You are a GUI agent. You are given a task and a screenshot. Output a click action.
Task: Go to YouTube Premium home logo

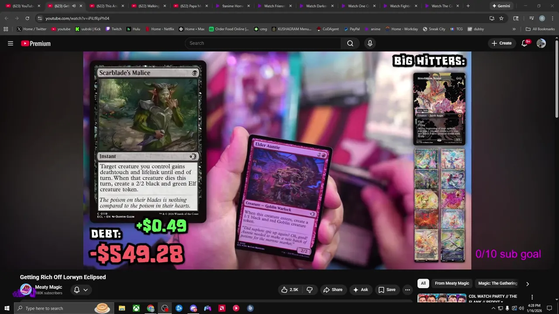pos(36,43)
